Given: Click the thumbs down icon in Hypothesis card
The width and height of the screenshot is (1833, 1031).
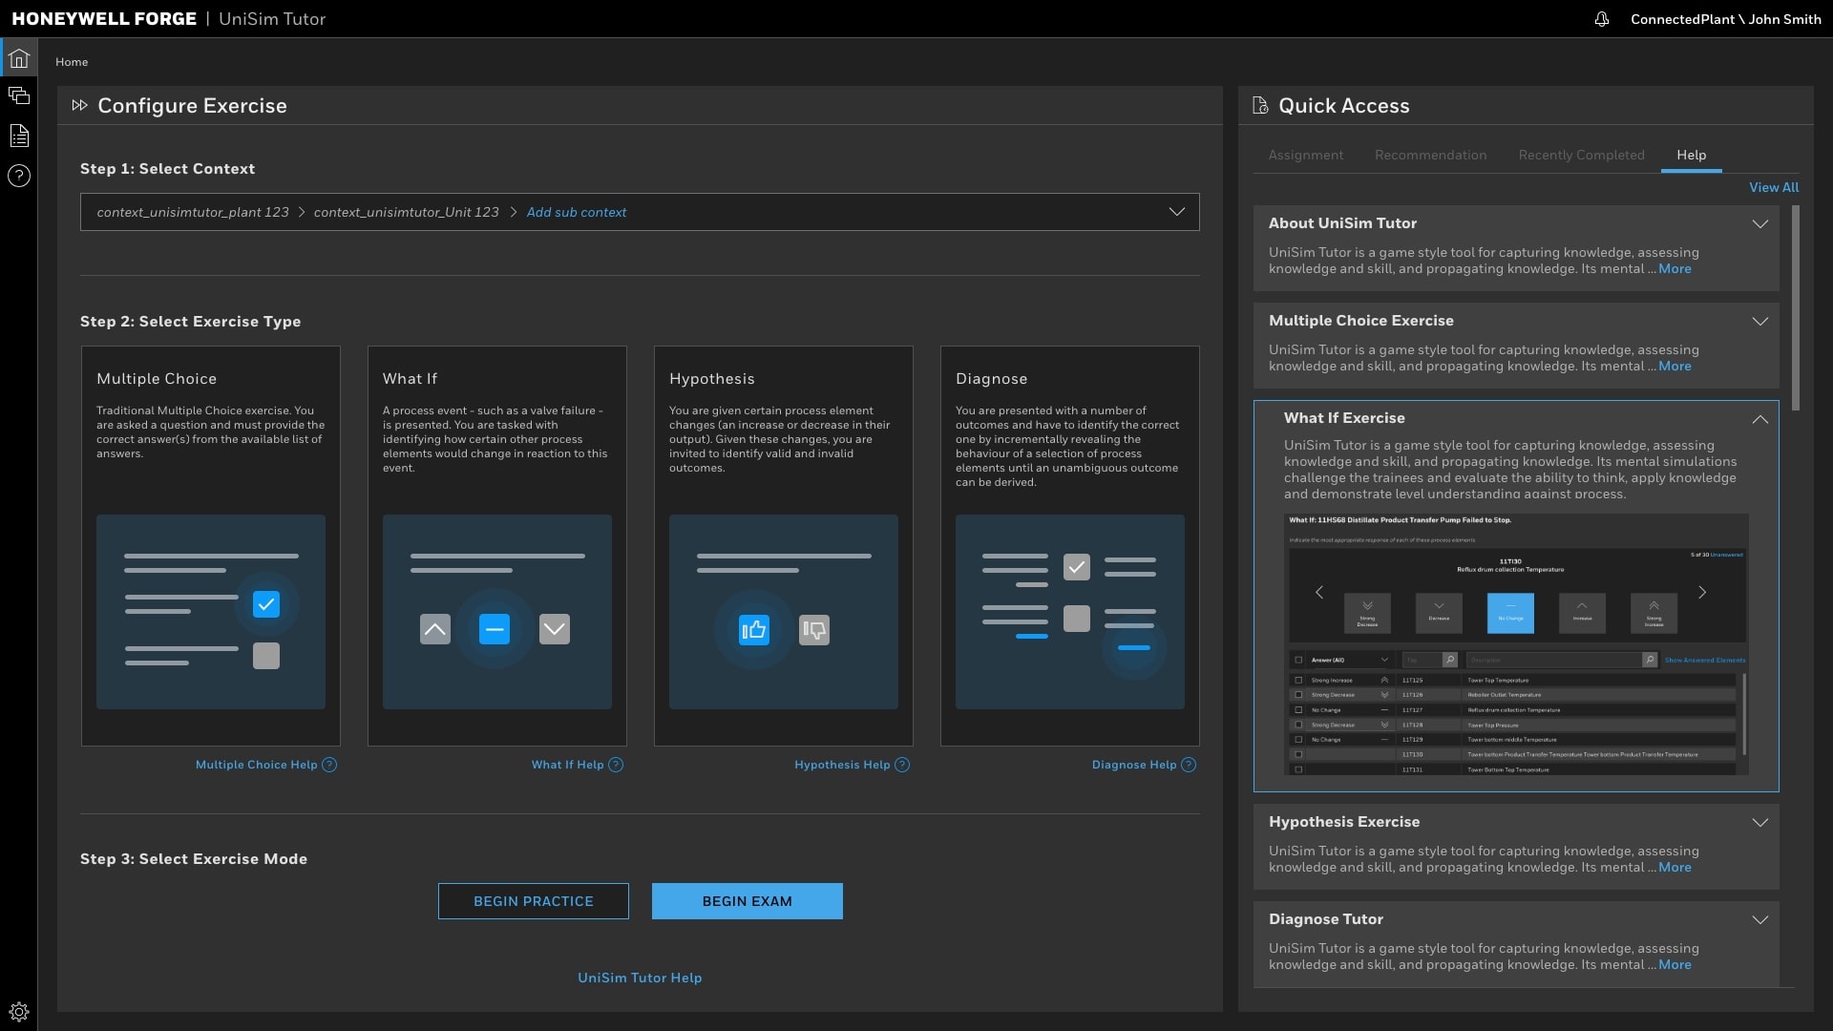Looking at the screenshot, I should (814, 629).
